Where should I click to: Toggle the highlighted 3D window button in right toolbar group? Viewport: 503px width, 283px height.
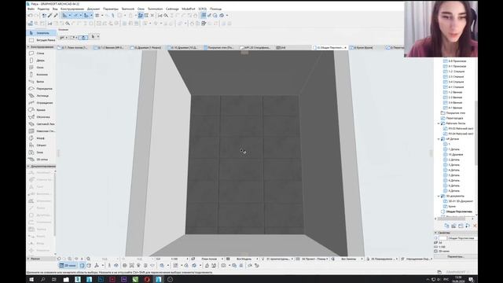(204, 16)
